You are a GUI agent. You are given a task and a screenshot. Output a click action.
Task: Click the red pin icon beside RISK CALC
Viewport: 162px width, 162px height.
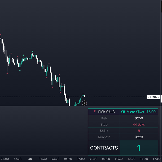95,112
